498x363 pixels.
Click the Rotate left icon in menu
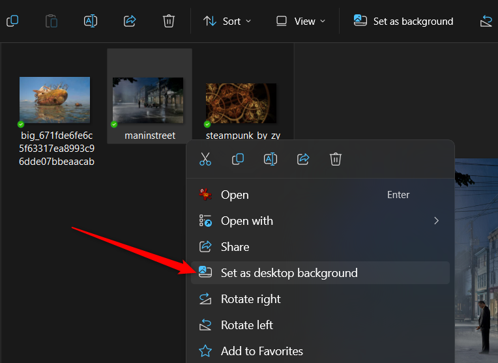(x=205, y=325)
